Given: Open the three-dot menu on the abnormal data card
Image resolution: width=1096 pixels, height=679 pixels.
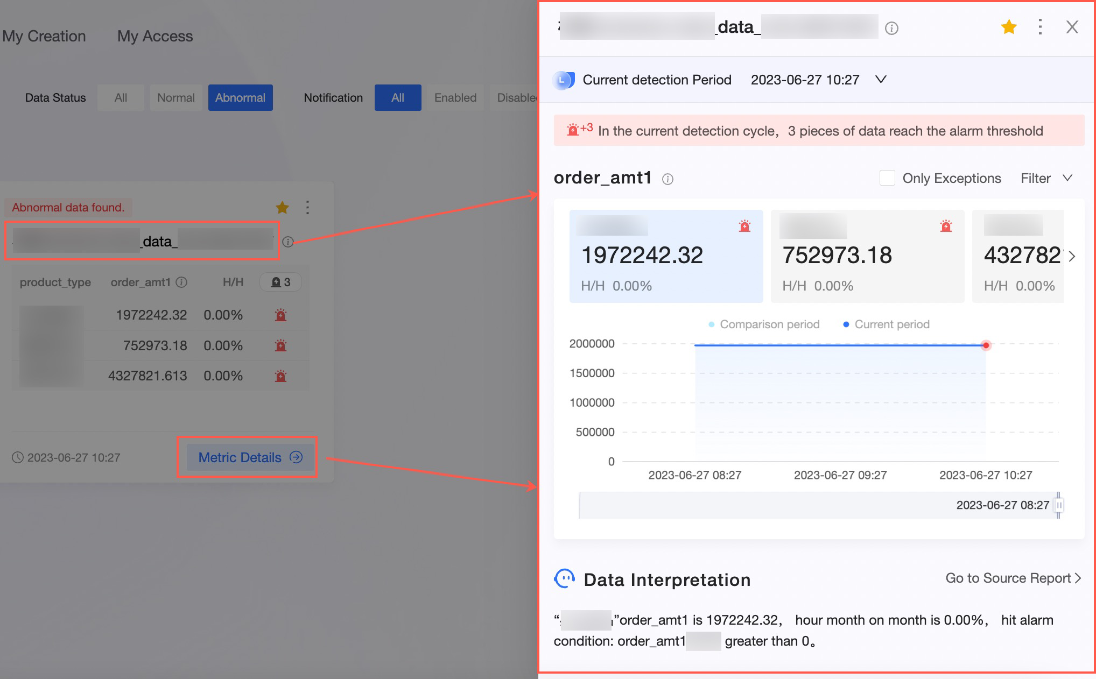Looking at the screenshot, I should (307, 207).
